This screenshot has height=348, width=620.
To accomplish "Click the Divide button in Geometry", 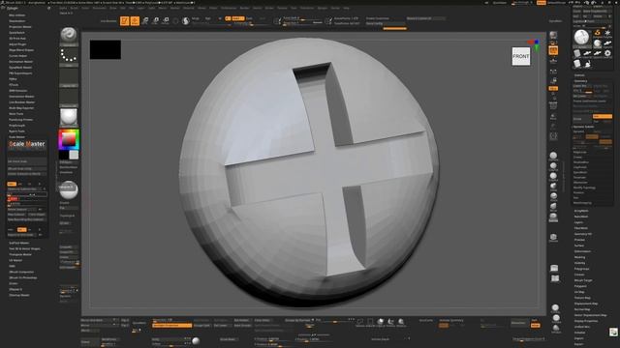I will click(582, 118).
